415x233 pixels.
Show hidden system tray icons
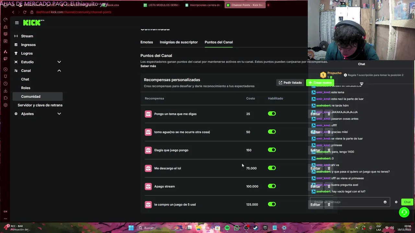[x=357, y=228]
